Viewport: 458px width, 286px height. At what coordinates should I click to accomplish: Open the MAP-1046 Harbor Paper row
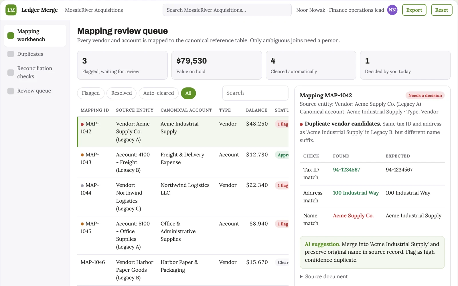[x=183, y=270]
